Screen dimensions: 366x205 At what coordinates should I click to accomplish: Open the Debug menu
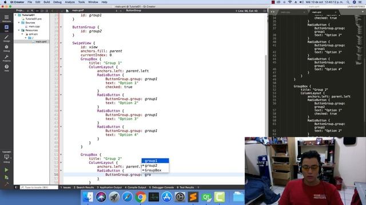pos(57,2)
